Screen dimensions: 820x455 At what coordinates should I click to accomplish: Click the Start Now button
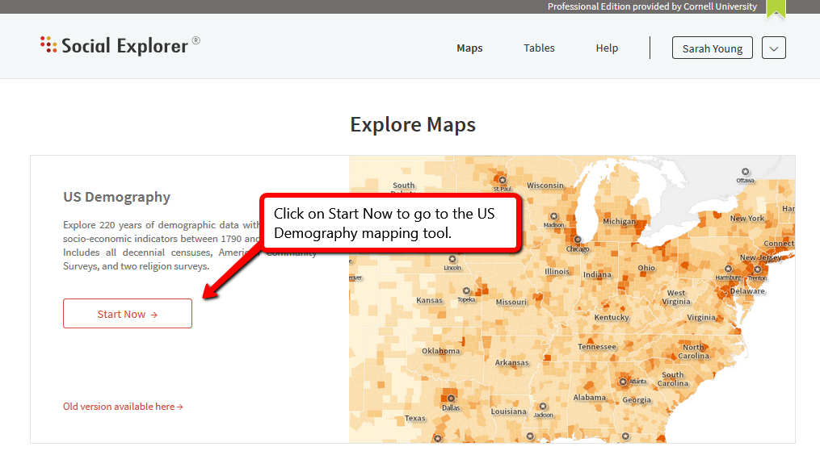pos(128,314)
